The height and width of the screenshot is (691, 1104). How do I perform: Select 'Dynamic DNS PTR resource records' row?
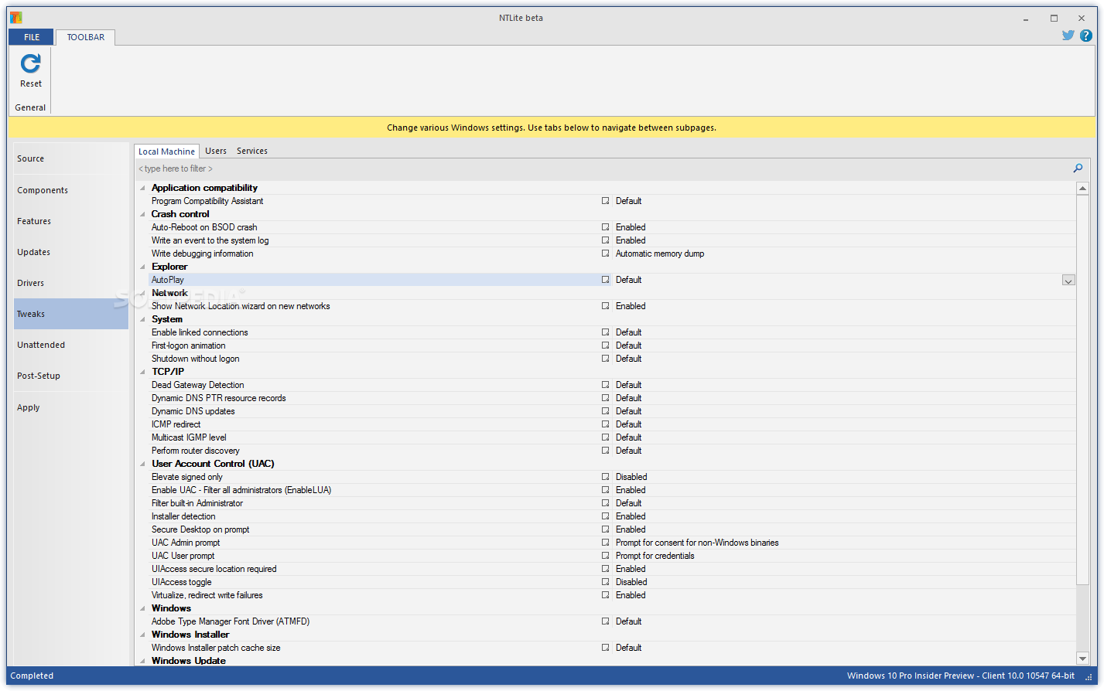[x=611, y=398]
